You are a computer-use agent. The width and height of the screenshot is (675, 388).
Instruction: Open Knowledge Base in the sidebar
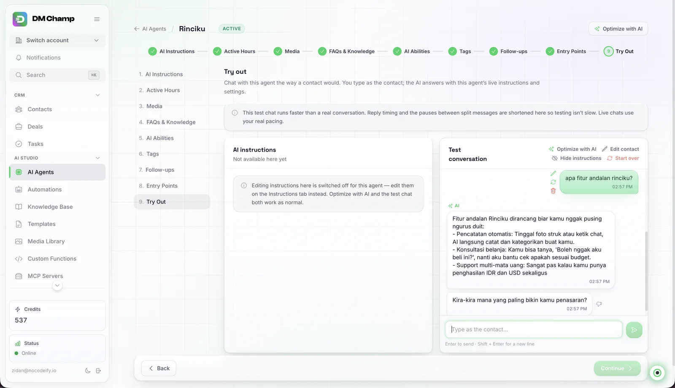point(57,207)
